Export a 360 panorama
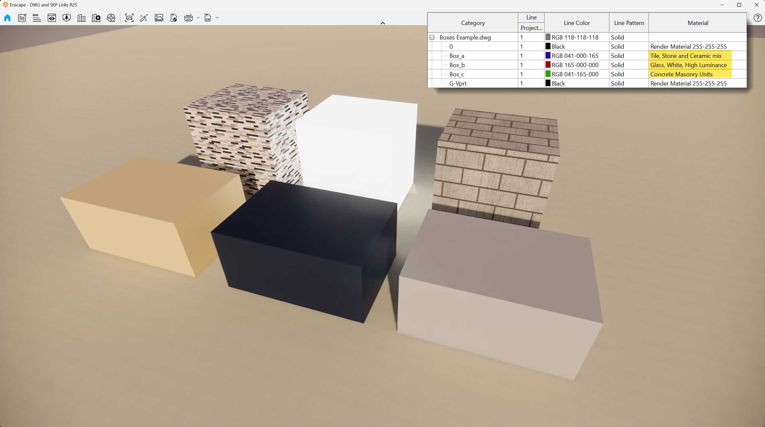The width and height of the screenshot is (765, 427). (189, 18)
